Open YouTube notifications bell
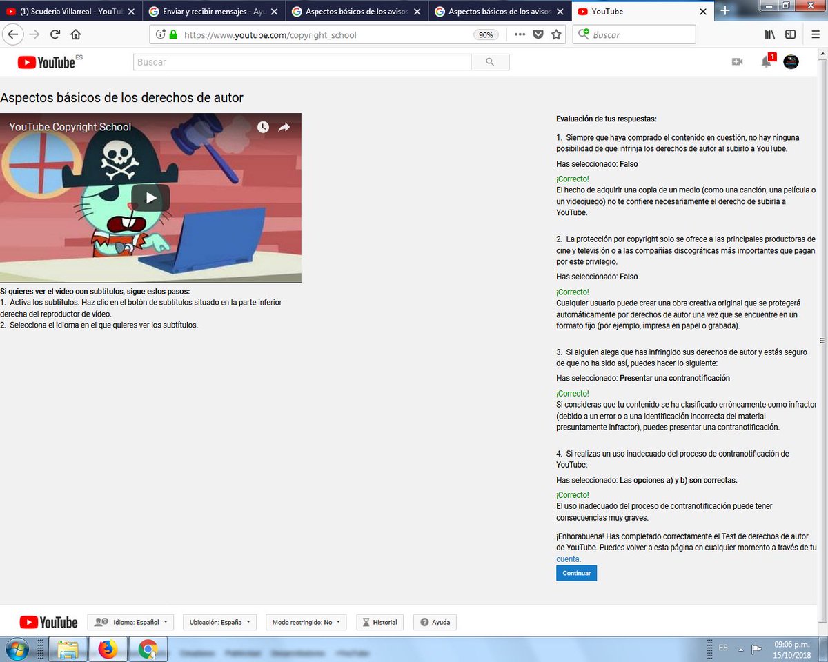Viewport: 828px width, 662px height. pyautogui.click(x=766, y=62)
